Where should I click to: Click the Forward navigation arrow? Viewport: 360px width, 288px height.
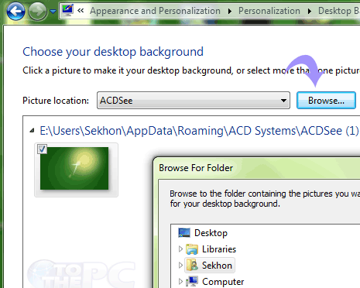(x=37, y=12)
